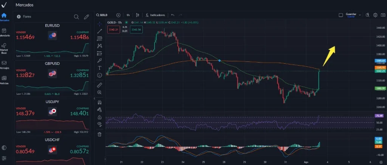
Task: Redo the chart action
Action: pos(180,15)
